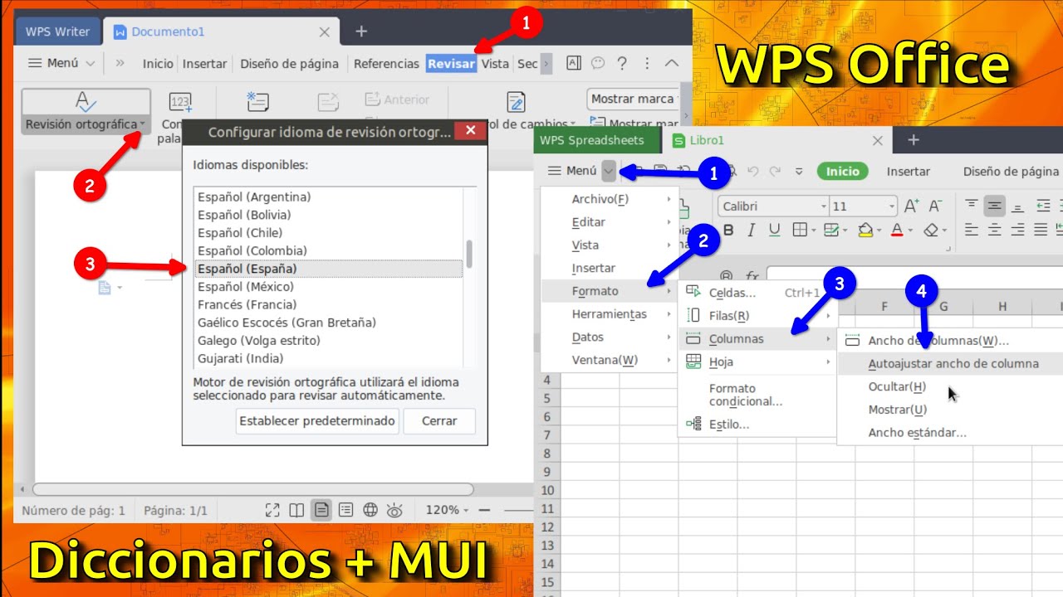Screen dimensions: 1063x597
Task: Open the Calibri font name dropdown
Action: [824, 206]
